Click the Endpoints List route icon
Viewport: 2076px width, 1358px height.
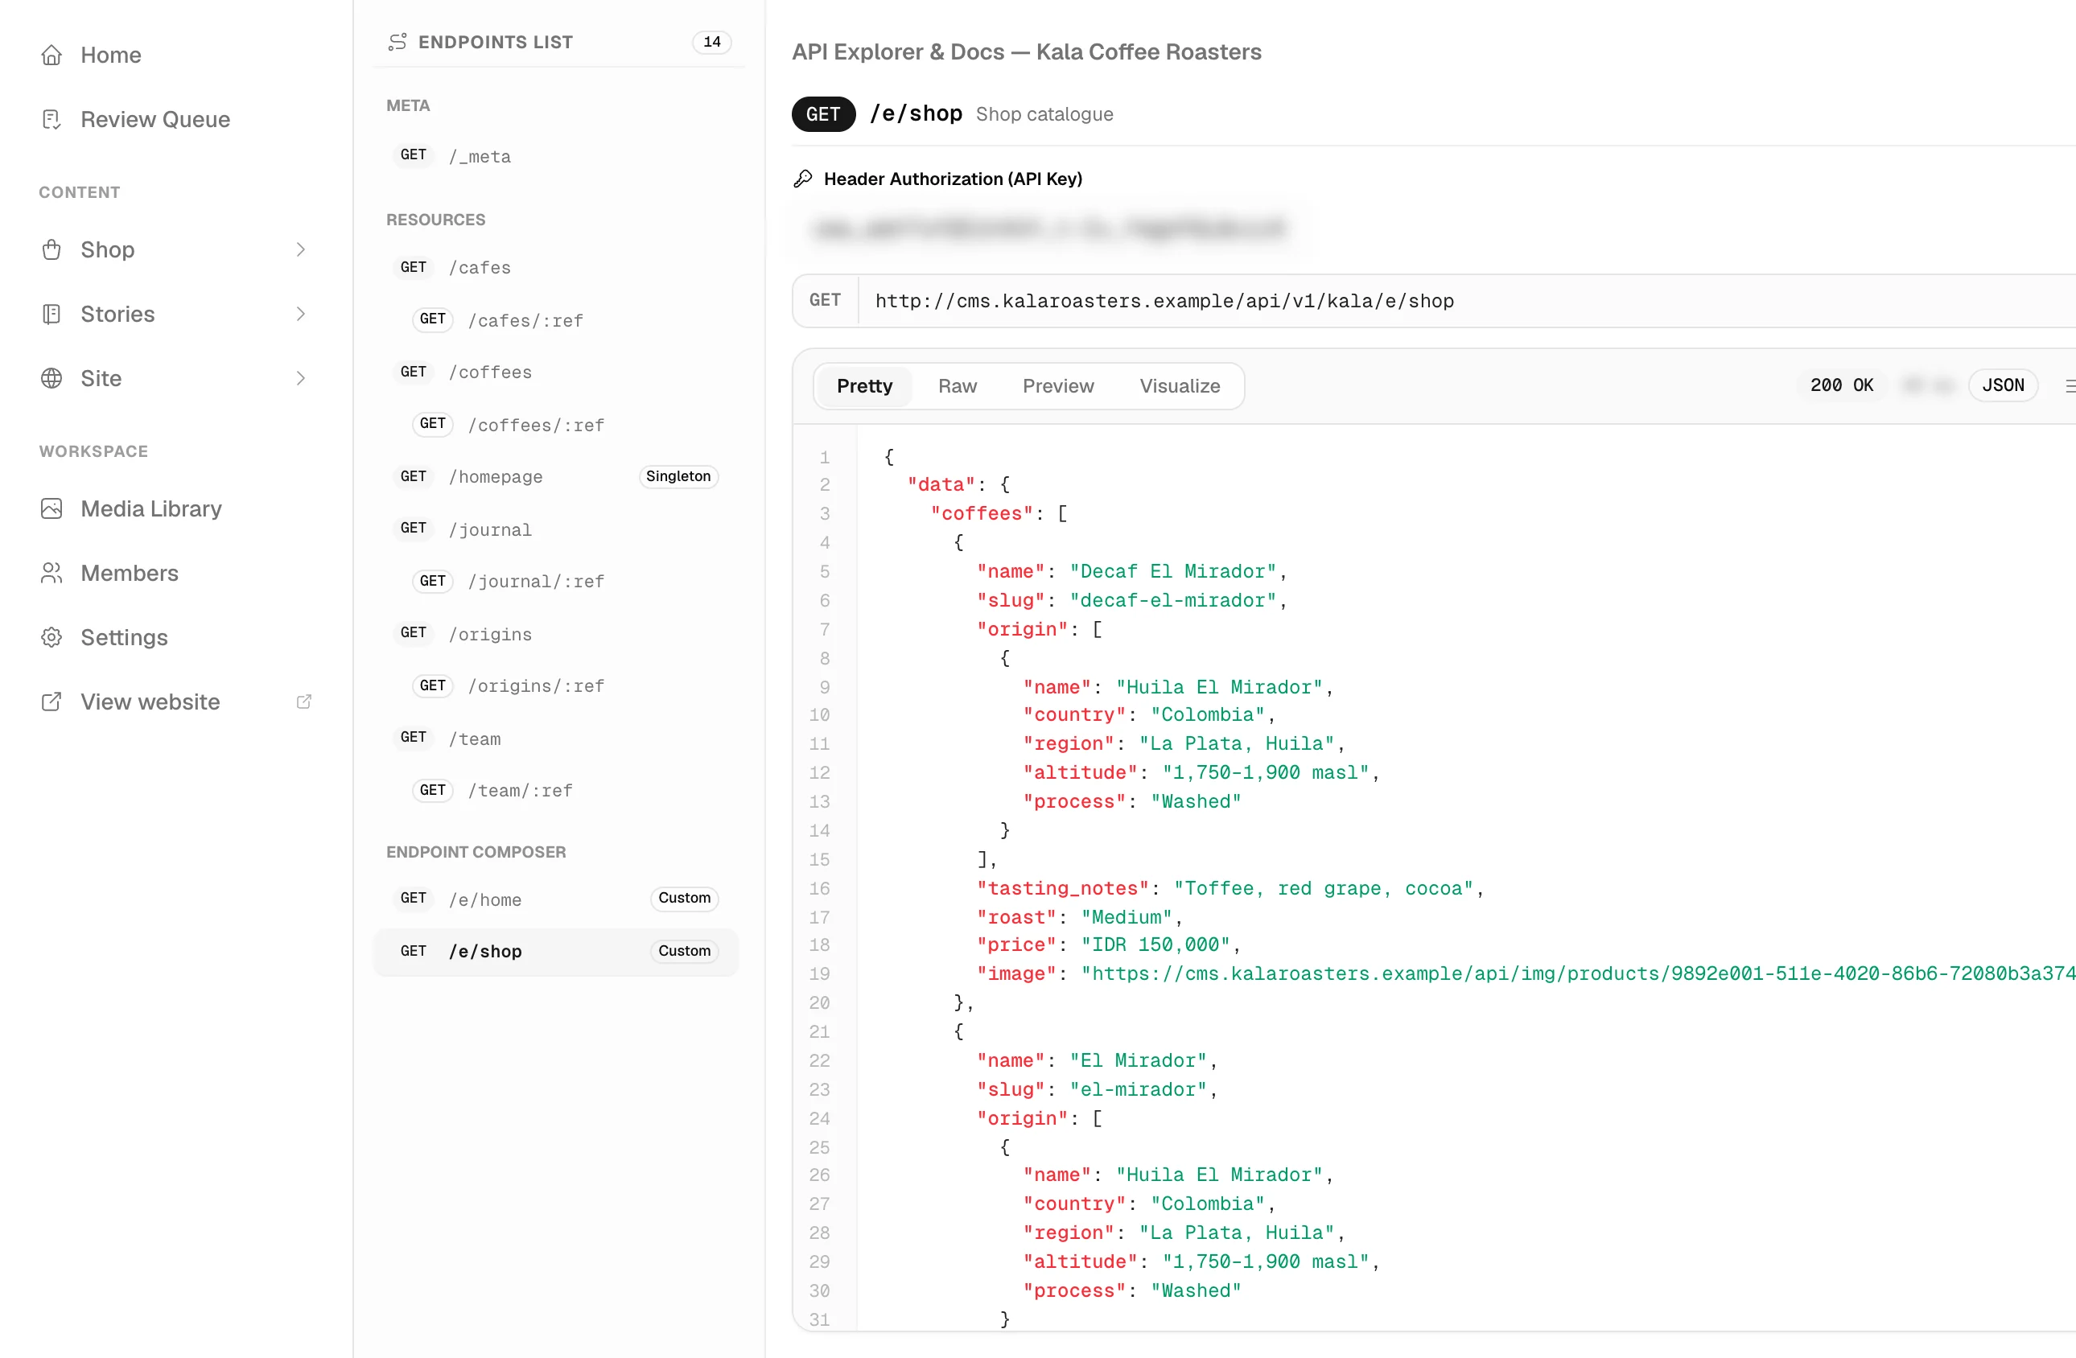click(397, 42)
